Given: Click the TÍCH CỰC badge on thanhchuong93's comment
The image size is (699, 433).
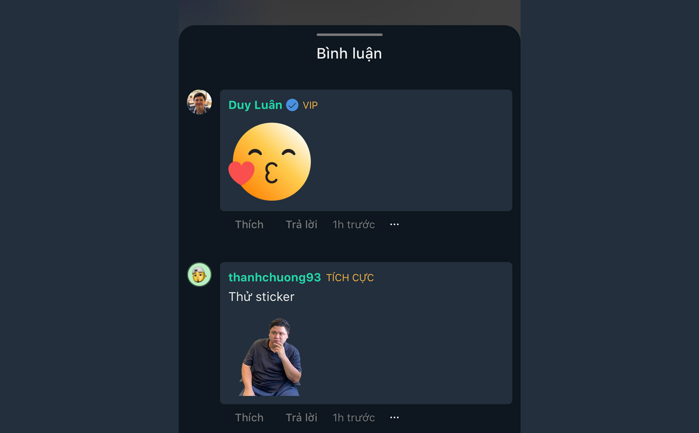Looking at the screenshot, I should coord(350,278).
